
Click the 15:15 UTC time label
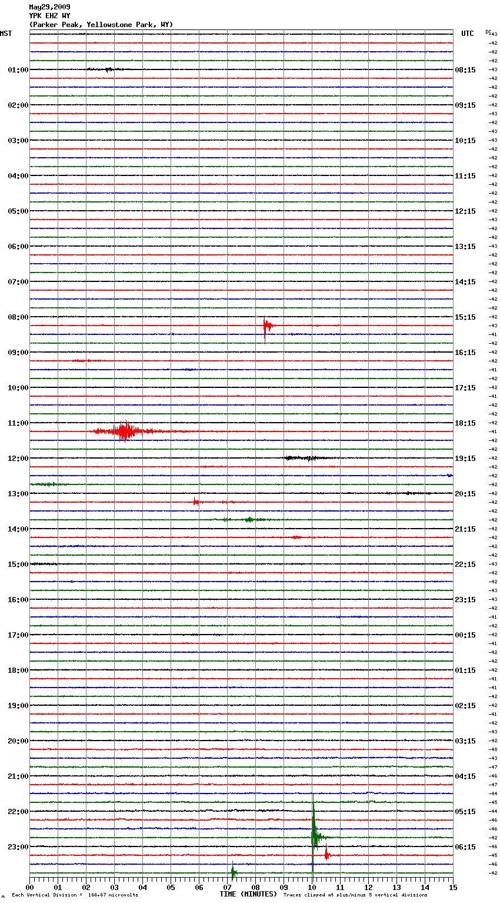coord(465,317)
